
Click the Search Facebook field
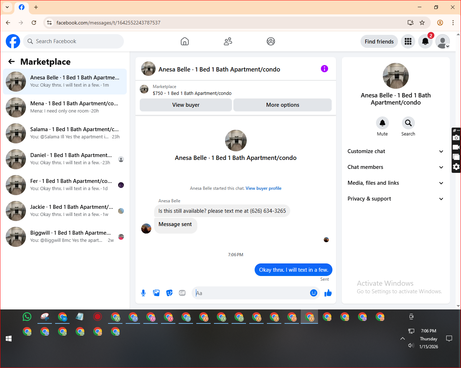73,41
